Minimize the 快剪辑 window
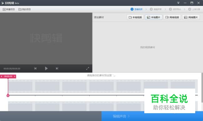The width and height of the screenshot is (203, 121). pos(185,3)
